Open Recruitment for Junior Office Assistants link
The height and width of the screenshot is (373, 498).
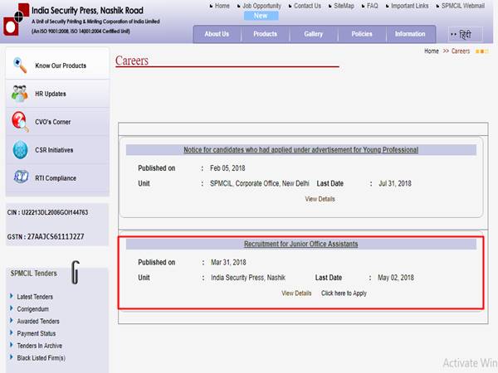tap(300, 244)
